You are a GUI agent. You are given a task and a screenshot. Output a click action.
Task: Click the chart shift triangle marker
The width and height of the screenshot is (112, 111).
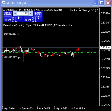pos(79,8)
